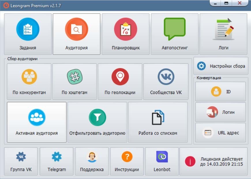Convert using the ID button
The image size is (251, 179).
click(220, 91)
